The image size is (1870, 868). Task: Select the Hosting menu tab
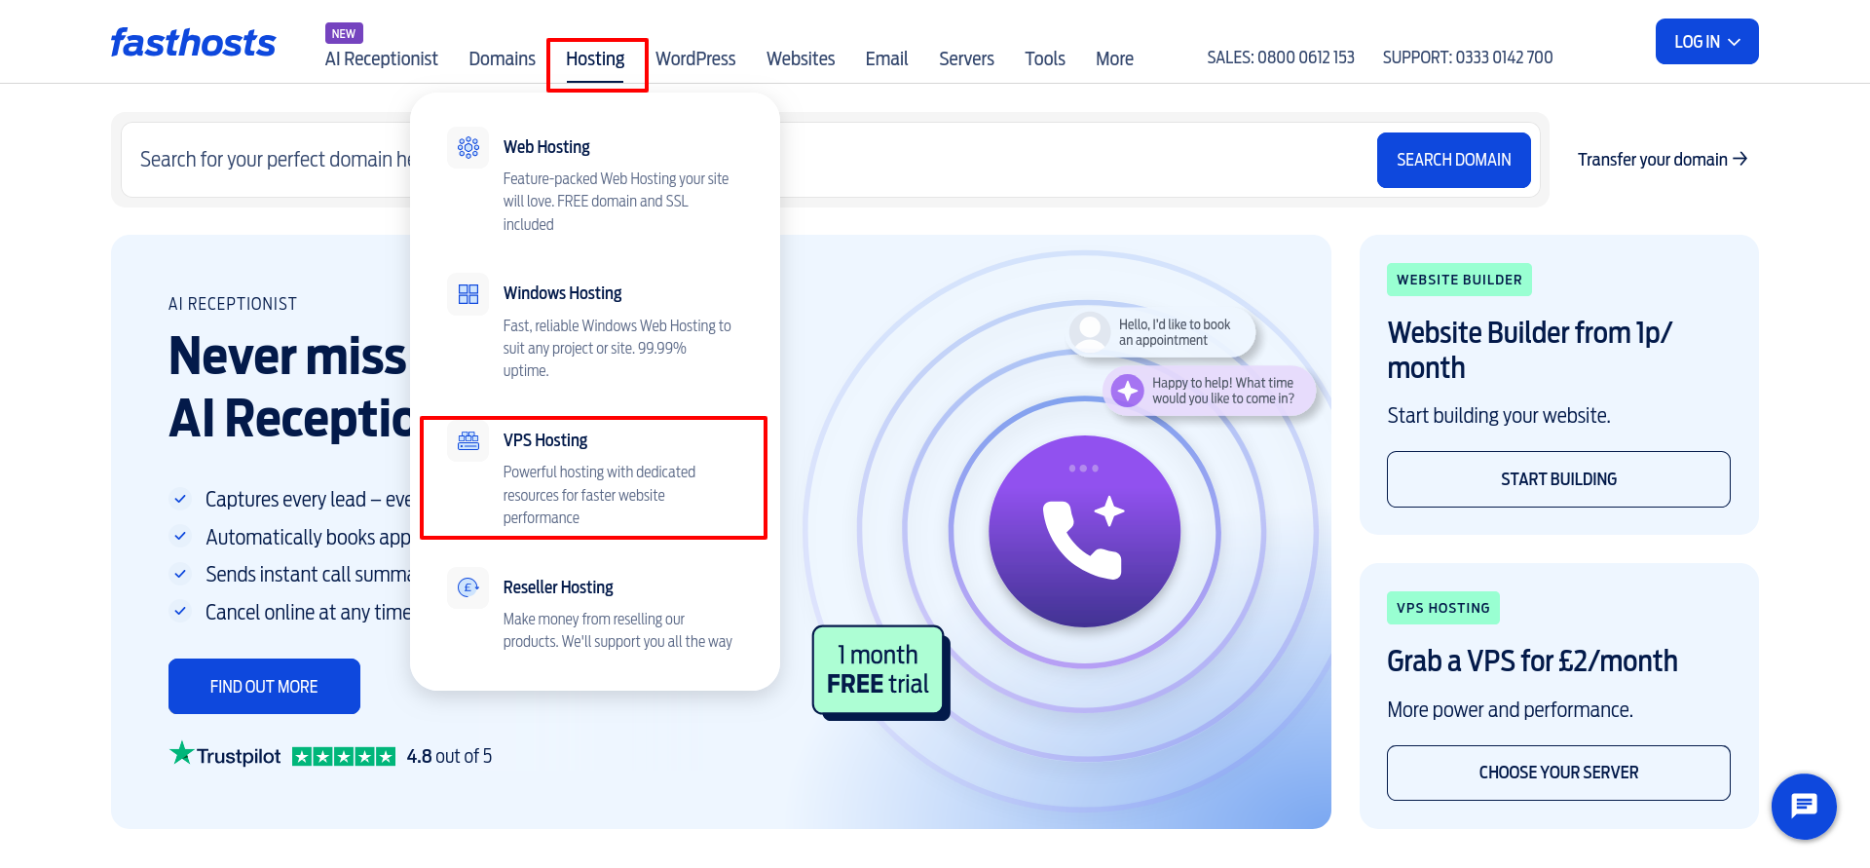coord(595,58)
